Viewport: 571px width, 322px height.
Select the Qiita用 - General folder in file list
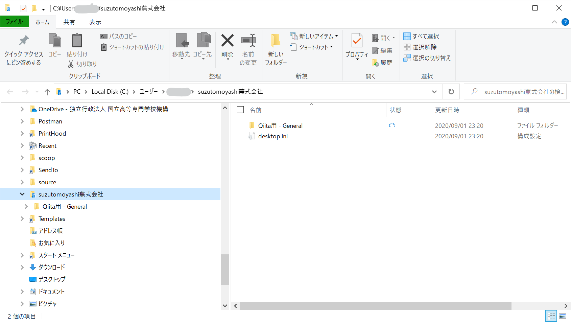coord(280,125)
